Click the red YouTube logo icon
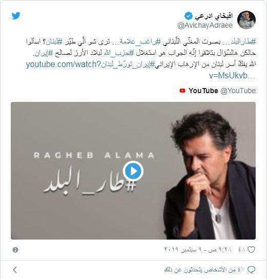Screen dimensions: 268x279 pyautogui.click(x=182, y=91)
